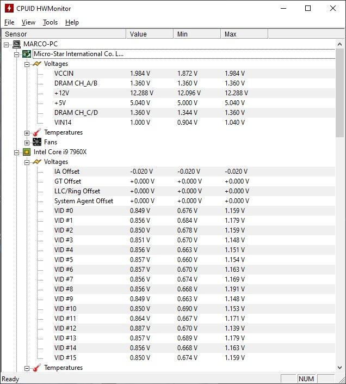Select the VIN14 row
Screen dimensions: 346x384
194,123
